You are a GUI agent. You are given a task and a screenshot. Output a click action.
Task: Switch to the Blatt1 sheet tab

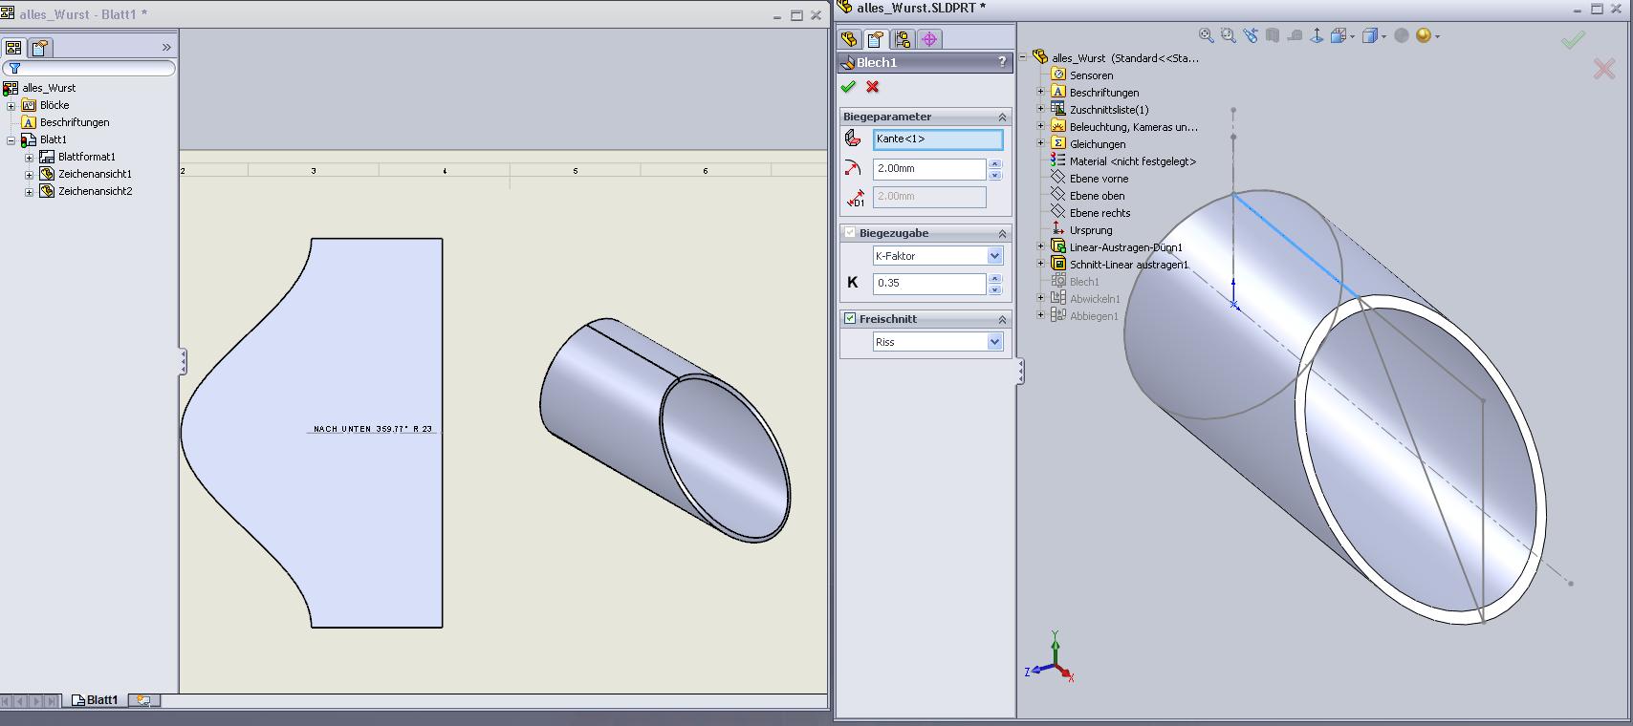95,700
